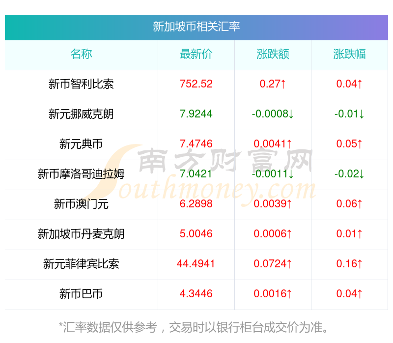Click the latest price 6.2898
Viewport: 393px width, 343px height.
pos(196,204)
